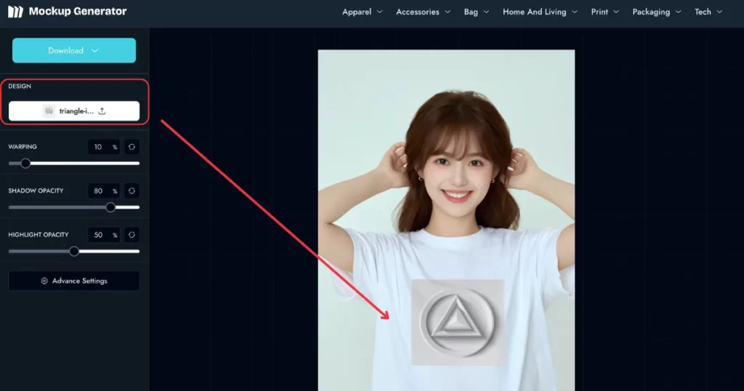Screen dimensions: 744x391
Task: Reset Highlight Opacity using its refresh icon
Action: pyautogui.click(x=132, y=235)
